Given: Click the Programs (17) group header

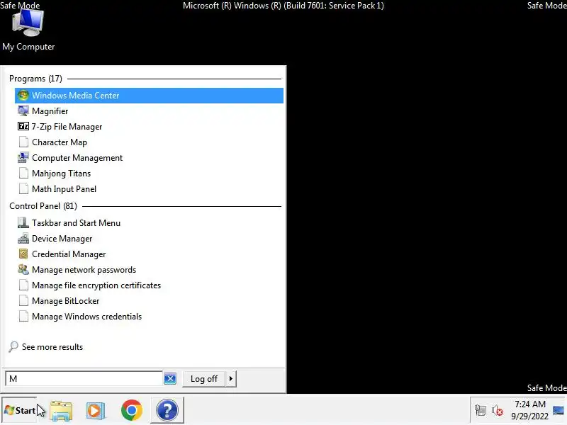Looking at the screenshot, I should tap(35, 79).
